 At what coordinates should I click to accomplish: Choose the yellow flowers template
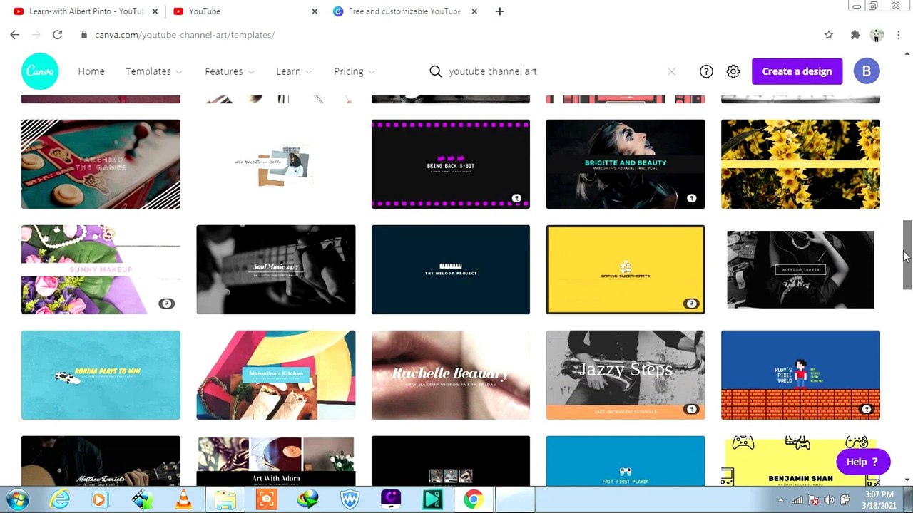tap(800, 164)
